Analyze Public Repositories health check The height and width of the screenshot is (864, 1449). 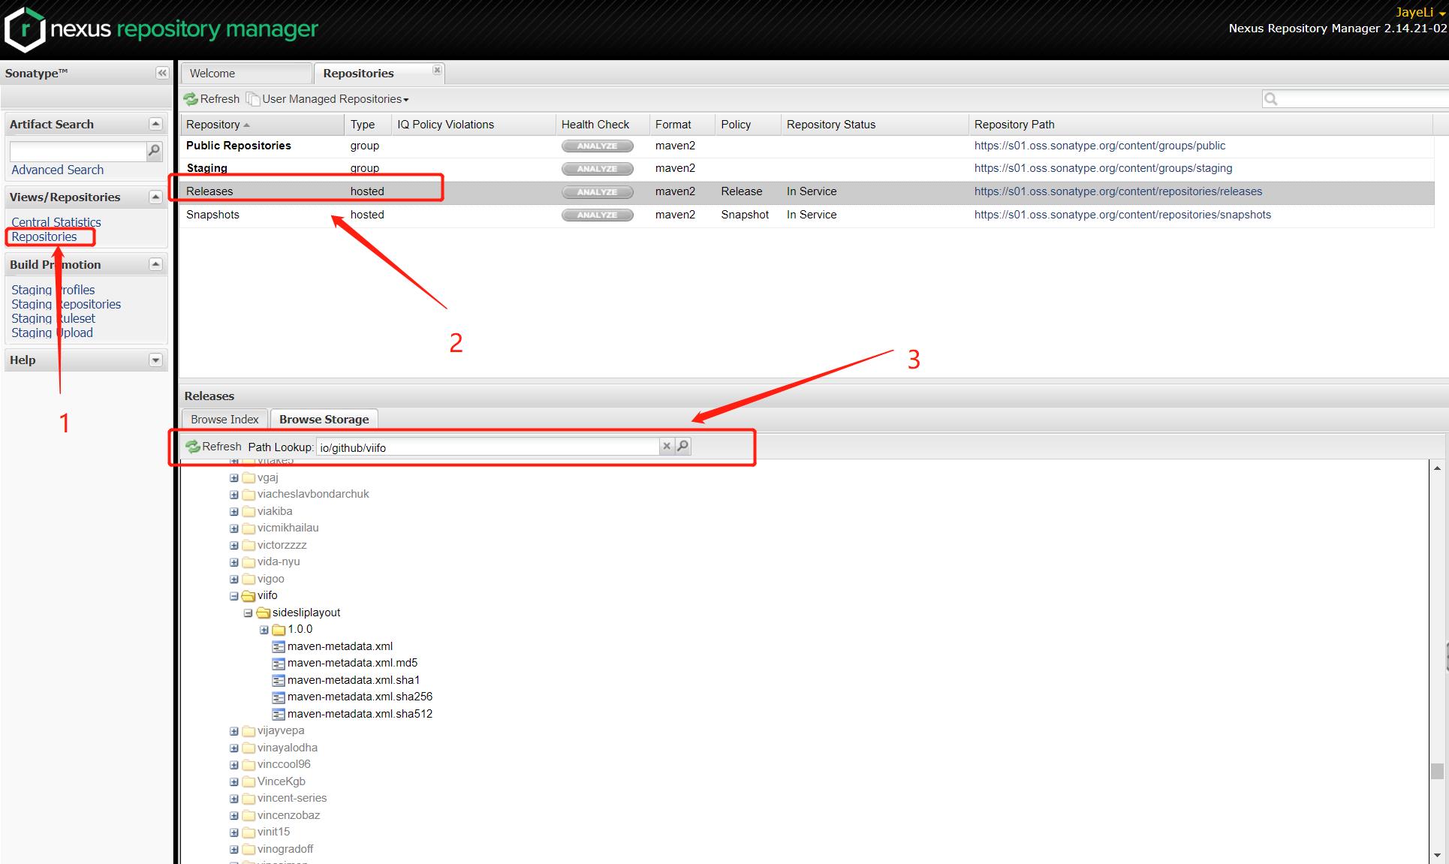coord(597,146)
